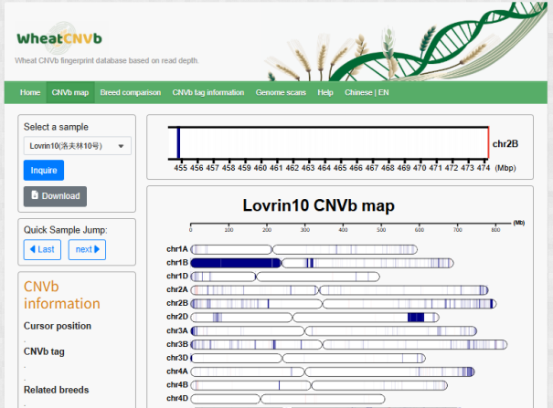Click the chr1A chromosome bar
This screenshot has height=408, width=553.
pos(302,249)
